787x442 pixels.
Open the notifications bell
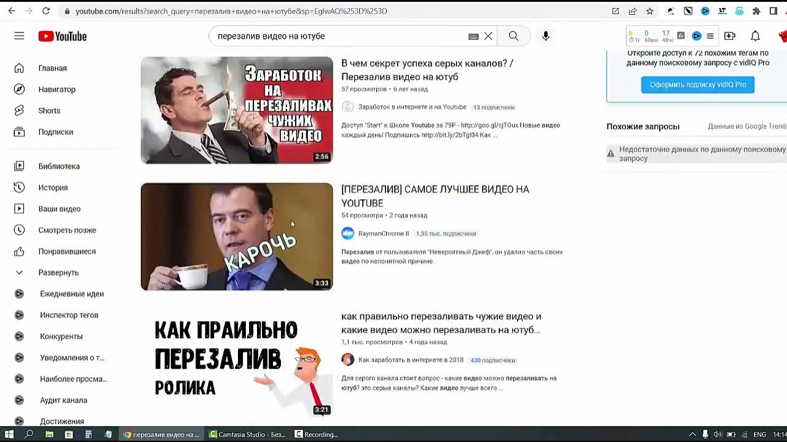[755, 36]
